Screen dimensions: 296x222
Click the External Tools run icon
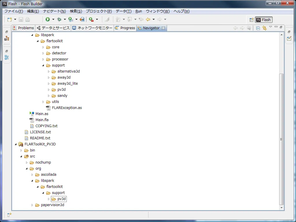(91, 19)
